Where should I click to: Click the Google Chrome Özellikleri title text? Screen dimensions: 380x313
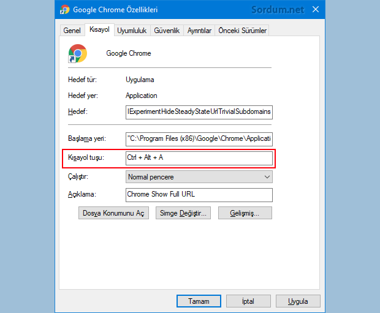pyautogui.click(x=115, y=10)
